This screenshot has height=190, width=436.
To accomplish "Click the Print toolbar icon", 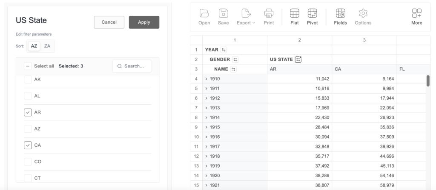I will coord(269,17).
